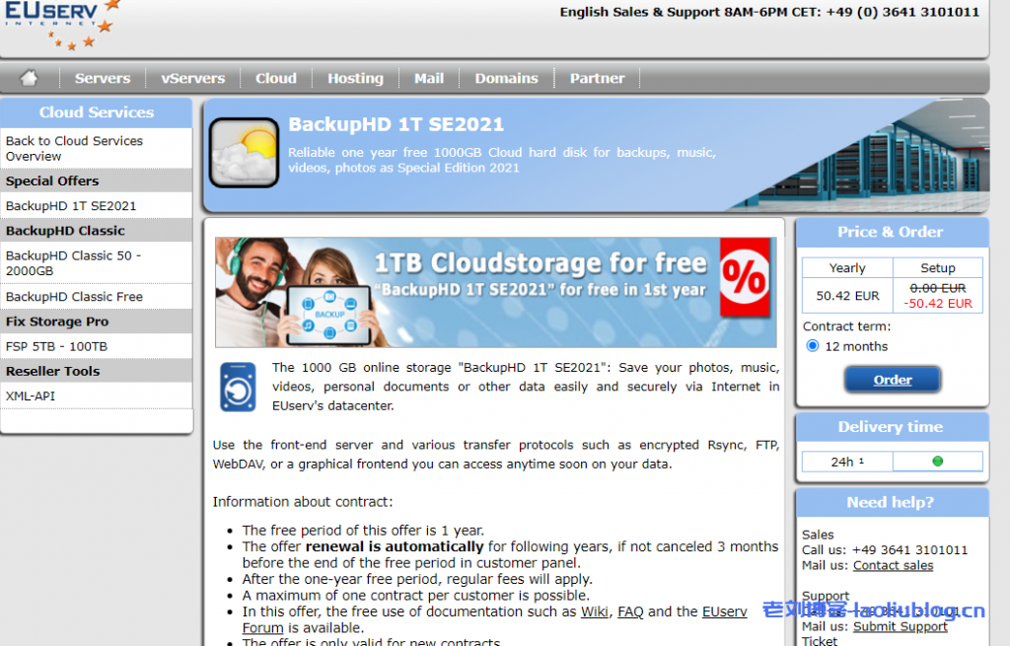
Task: Open the Hosting menu
Action: tap(355, 78)
